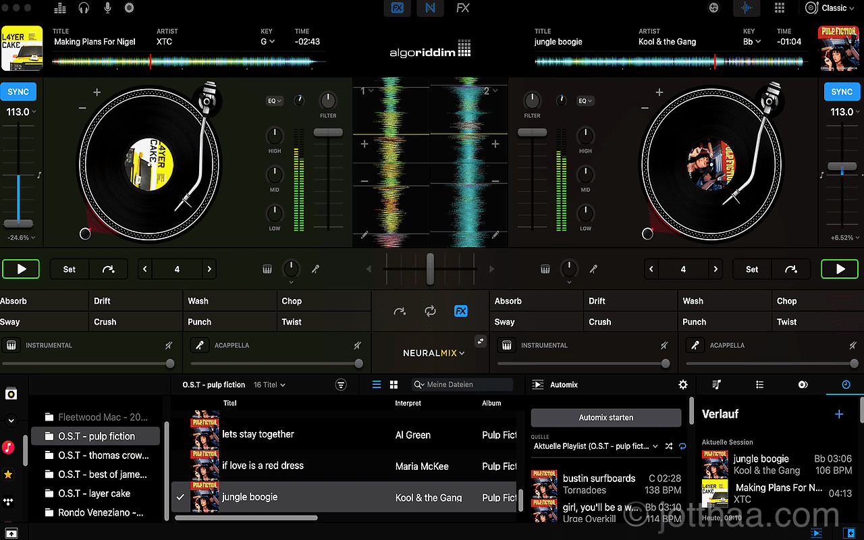
Task: Open deck 1 key G dropdown
Action: (x=268, y=41)
